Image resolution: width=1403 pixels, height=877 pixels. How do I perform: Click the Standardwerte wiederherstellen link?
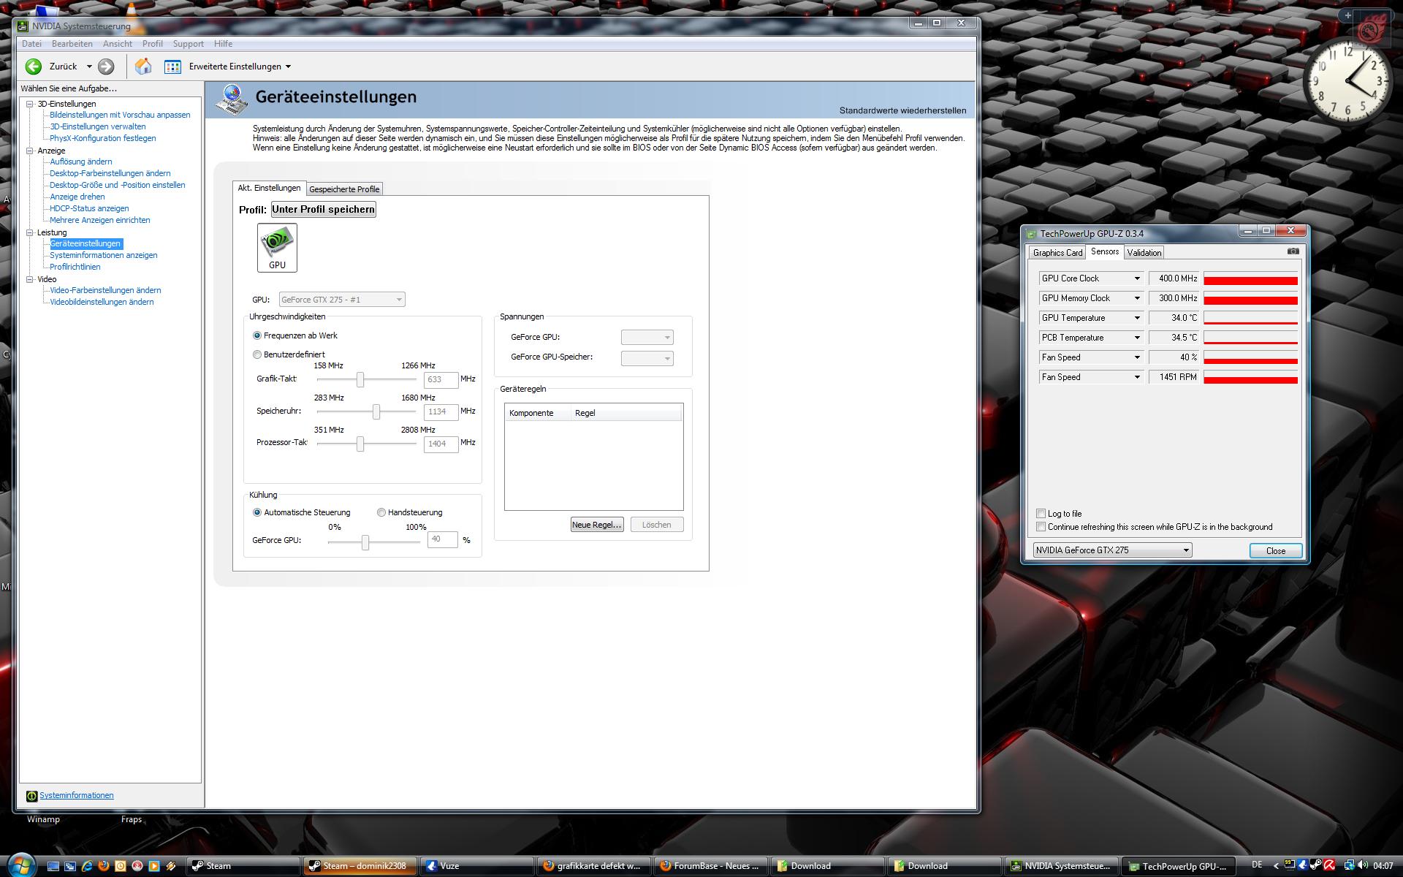pos(902,111)
